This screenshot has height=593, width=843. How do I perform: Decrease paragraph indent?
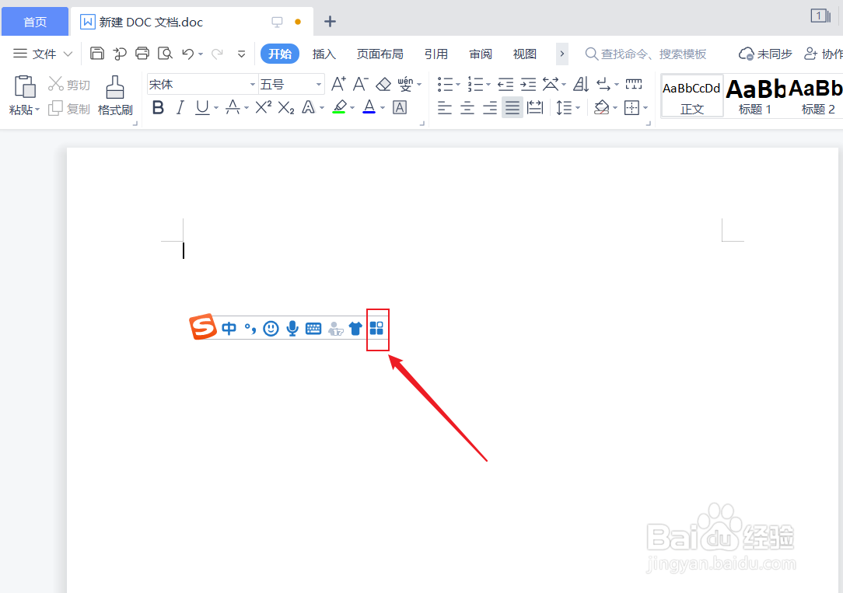tap(505, 85)
